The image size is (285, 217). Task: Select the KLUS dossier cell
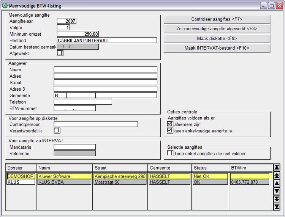click(x=21, y=182)
